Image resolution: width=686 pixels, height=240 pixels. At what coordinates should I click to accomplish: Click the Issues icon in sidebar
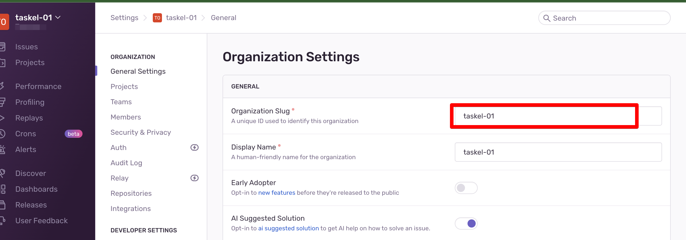(2, 47)
